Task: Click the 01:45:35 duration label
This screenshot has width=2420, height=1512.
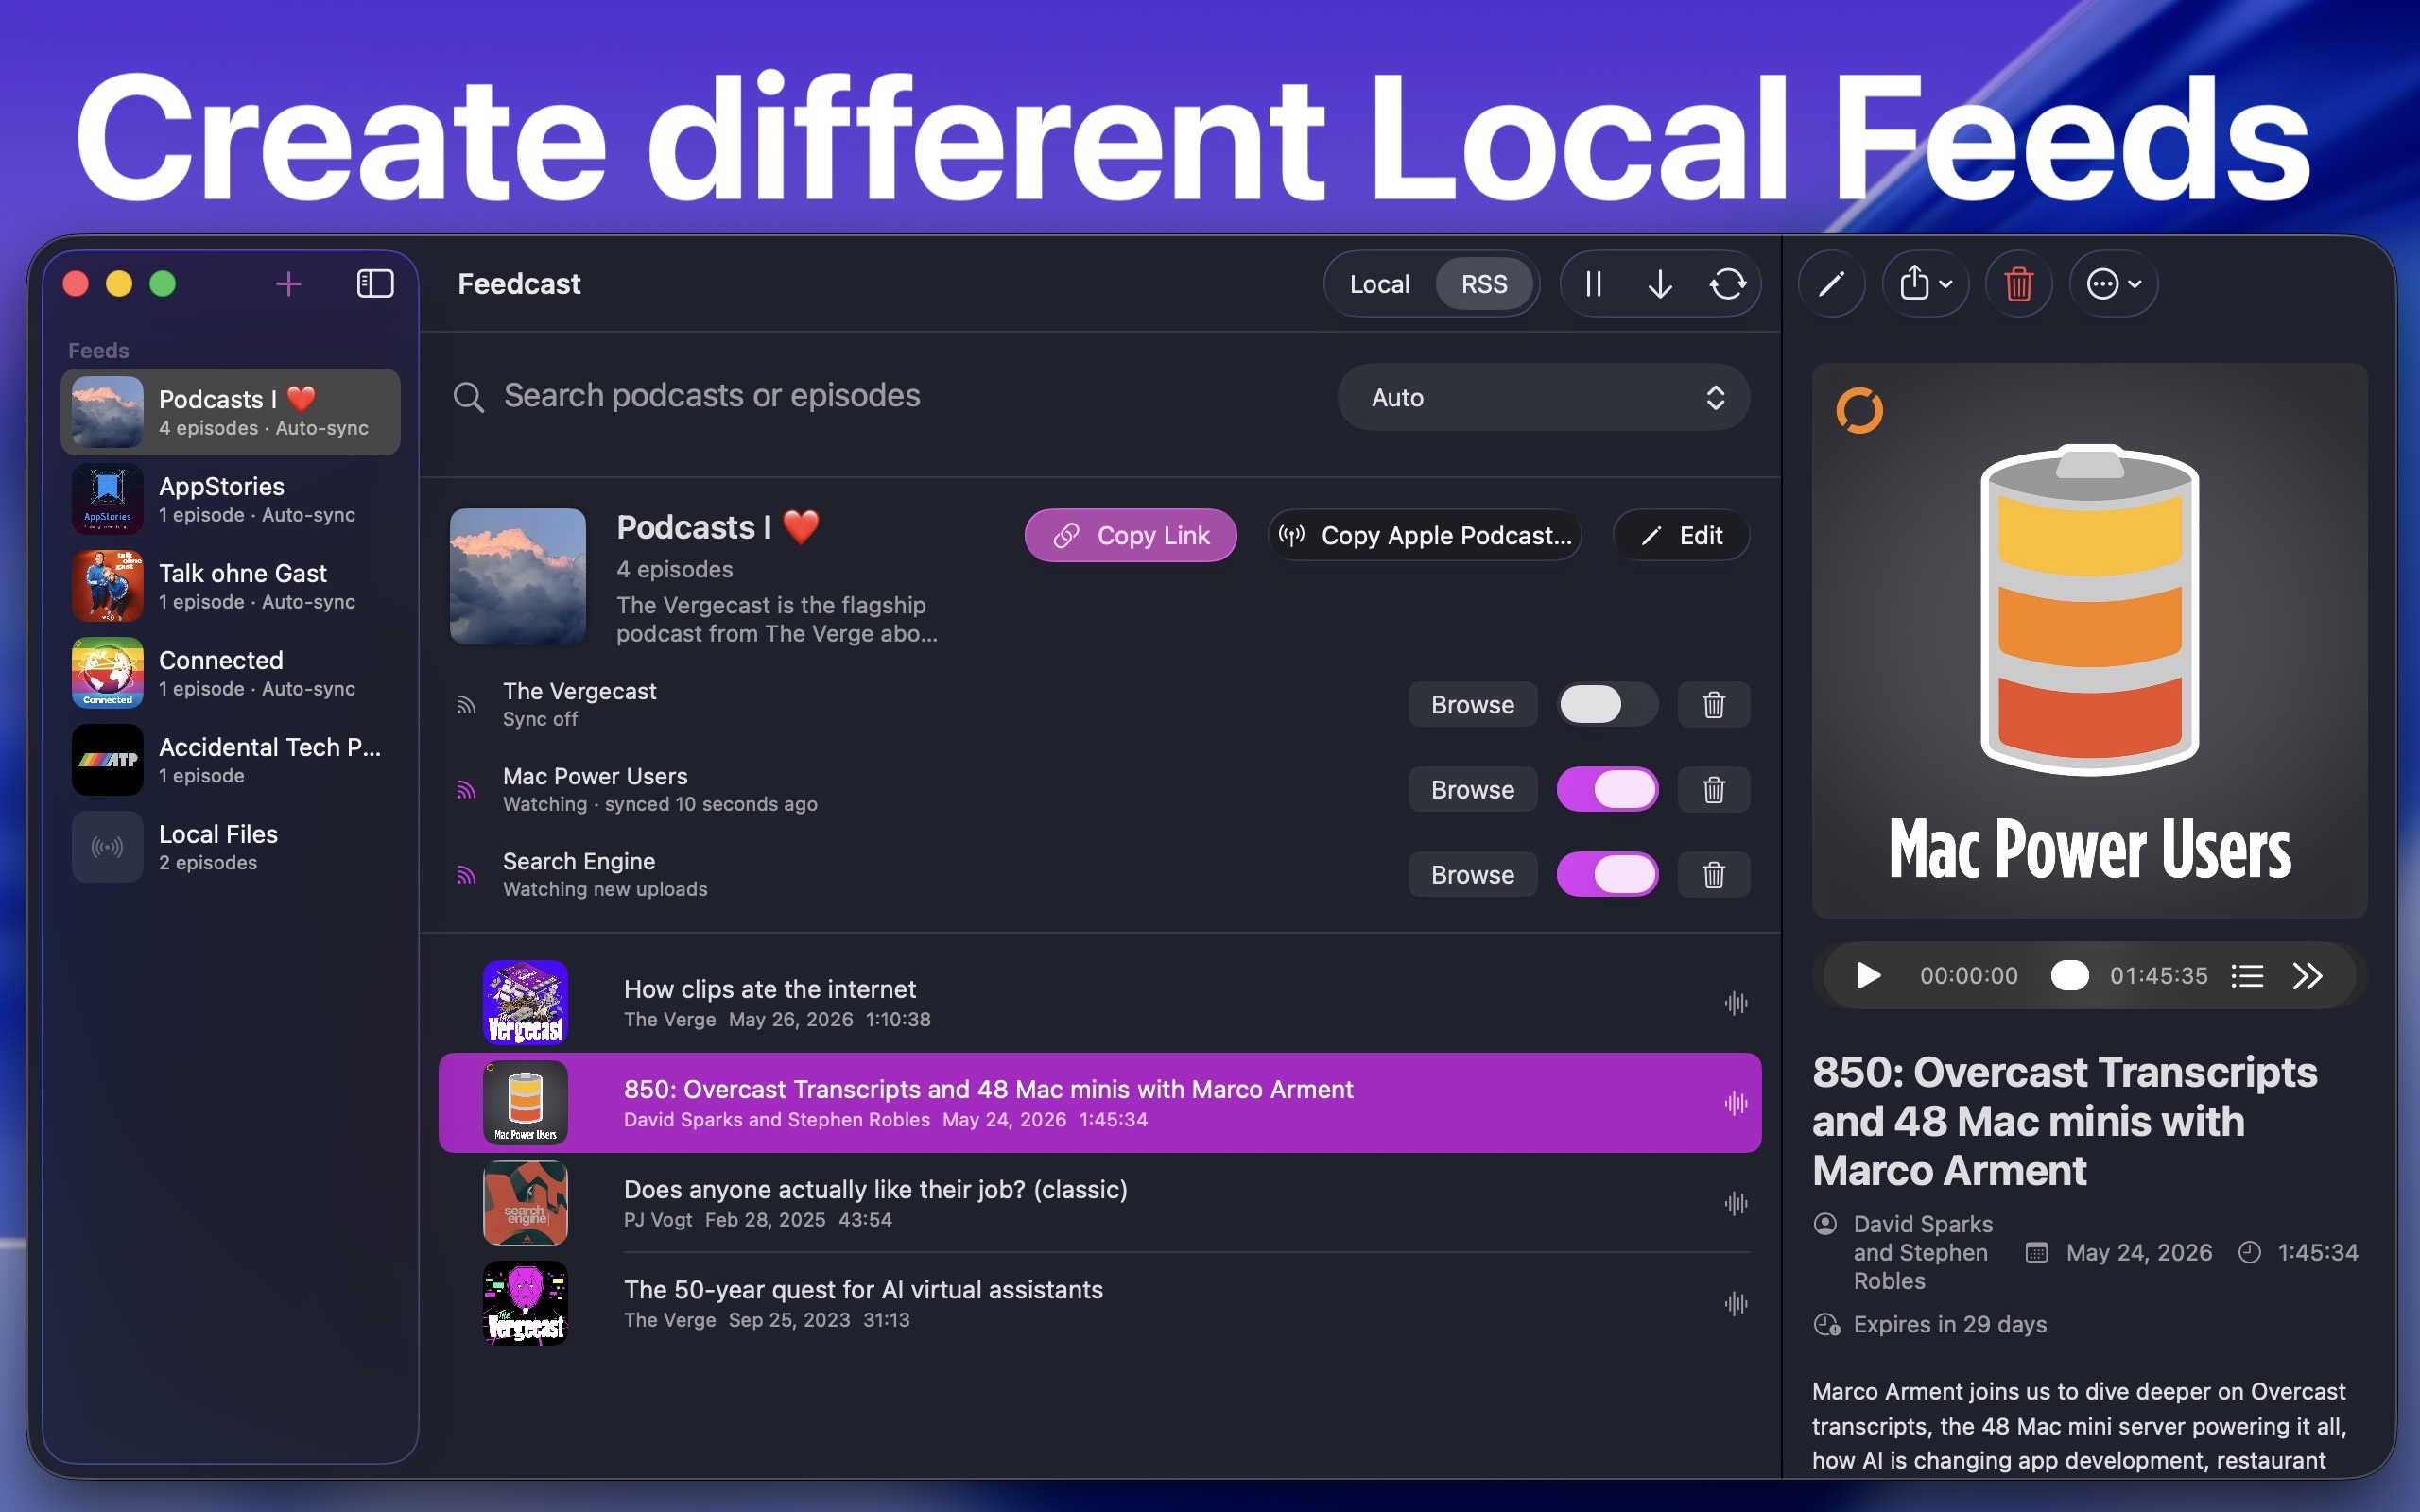Action: [x=2158, y=975]
